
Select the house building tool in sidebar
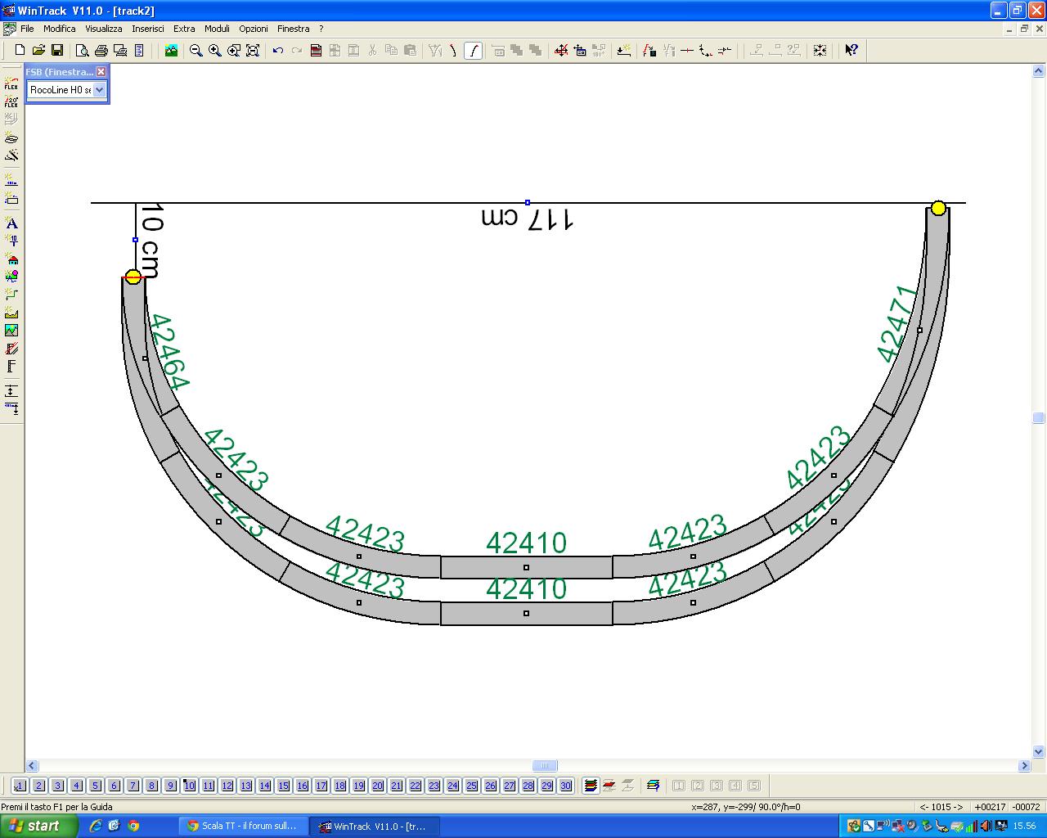(11, 259)
